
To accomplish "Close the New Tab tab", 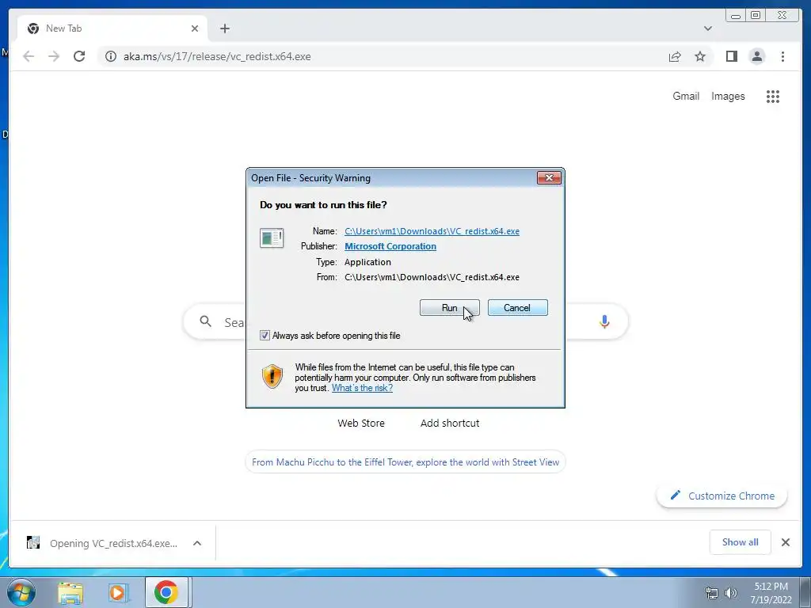I will (x=195, y=28).
